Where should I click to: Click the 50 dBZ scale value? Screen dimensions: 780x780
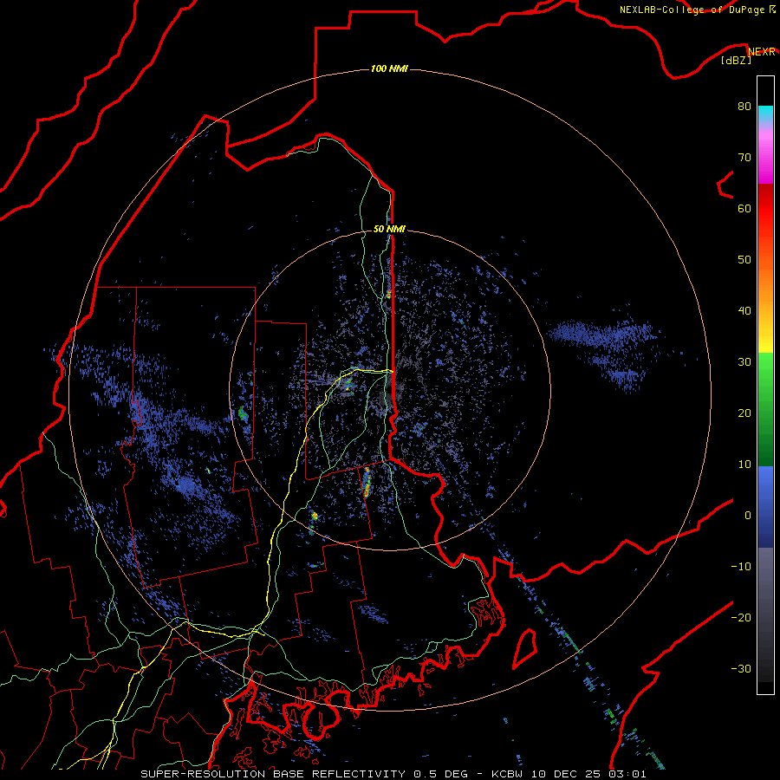pos(744,260)
